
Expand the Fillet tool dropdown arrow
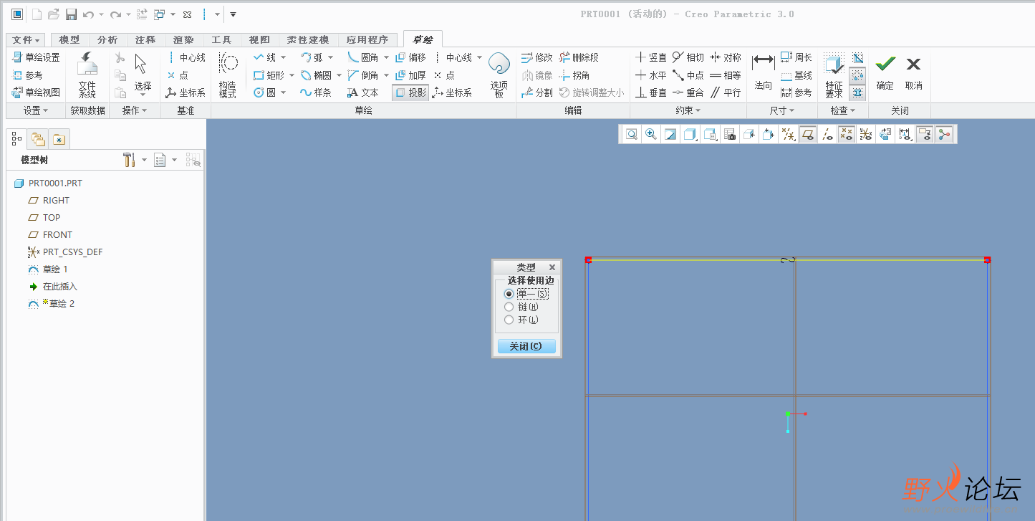tap(386, 57)
